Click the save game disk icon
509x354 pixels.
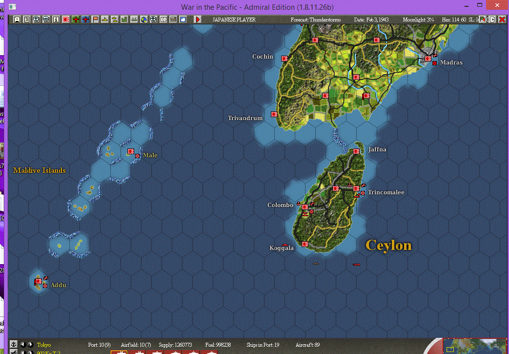pos(17,20)
